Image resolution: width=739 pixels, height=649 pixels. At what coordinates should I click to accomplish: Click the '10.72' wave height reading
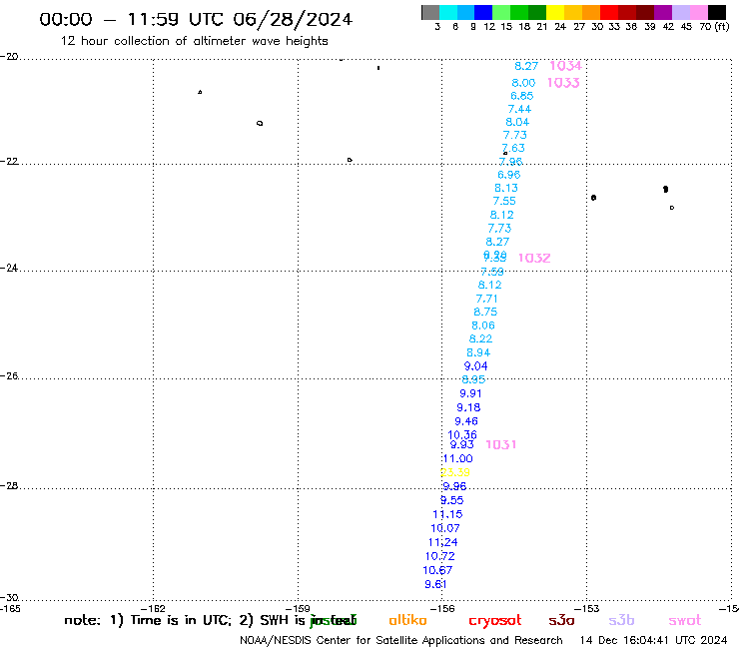(440, 556)
